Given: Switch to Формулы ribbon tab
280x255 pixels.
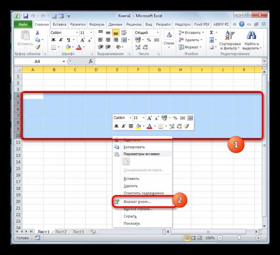Looking at the screenshot, I should pos(97,24).
